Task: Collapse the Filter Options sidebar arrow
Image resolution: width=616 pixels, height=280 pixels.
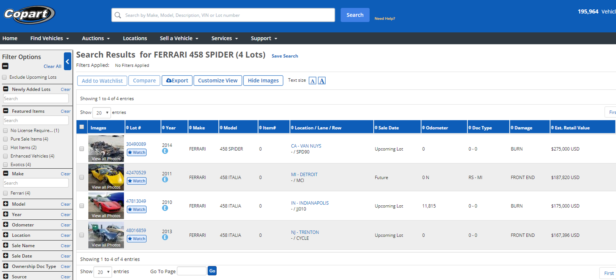Action: [x=68, y=61]
